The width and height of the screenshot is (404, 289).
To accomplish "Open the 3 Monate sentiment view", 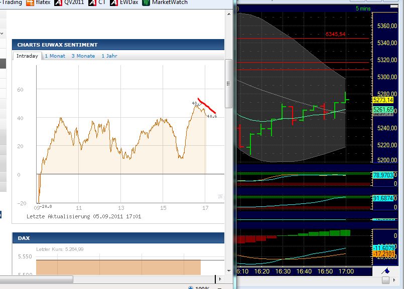I will [x=83, y=56].
